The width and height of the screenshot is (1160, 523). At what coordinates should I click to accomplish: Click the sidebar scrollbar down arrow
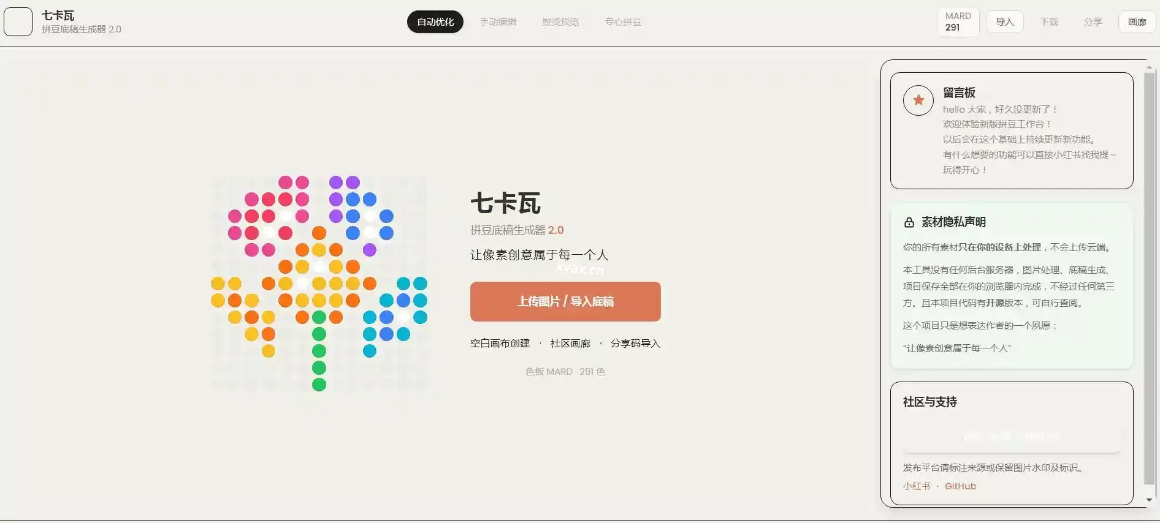1149,500
